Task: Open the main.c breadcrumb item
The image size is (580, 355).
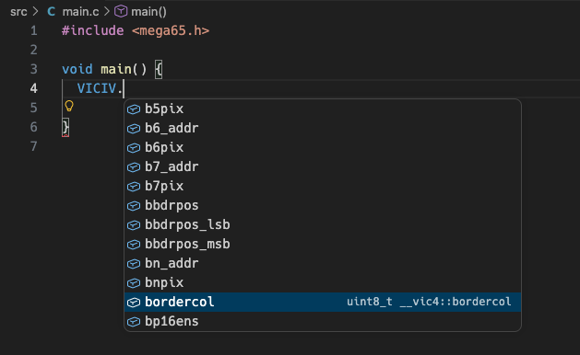Action: pyautogui.click(x=80, y=12)
